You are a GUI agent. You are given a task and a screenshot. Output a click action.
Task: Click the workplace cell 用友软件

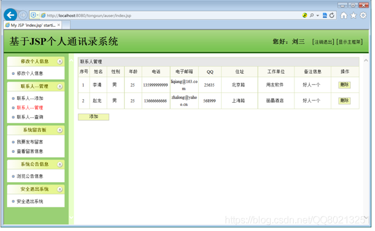pos(275,85)
